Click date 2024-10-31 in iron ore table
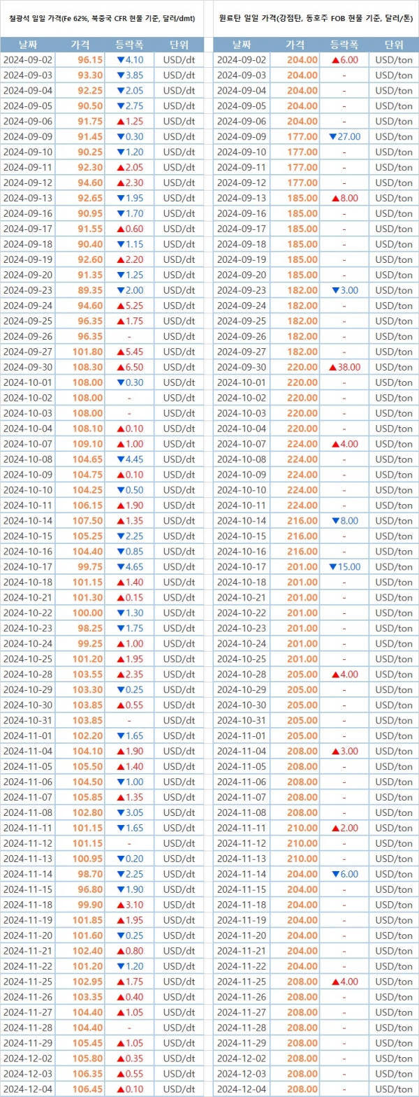The height and width of the screenshot is (1097, 419). [x=28, y=721]
